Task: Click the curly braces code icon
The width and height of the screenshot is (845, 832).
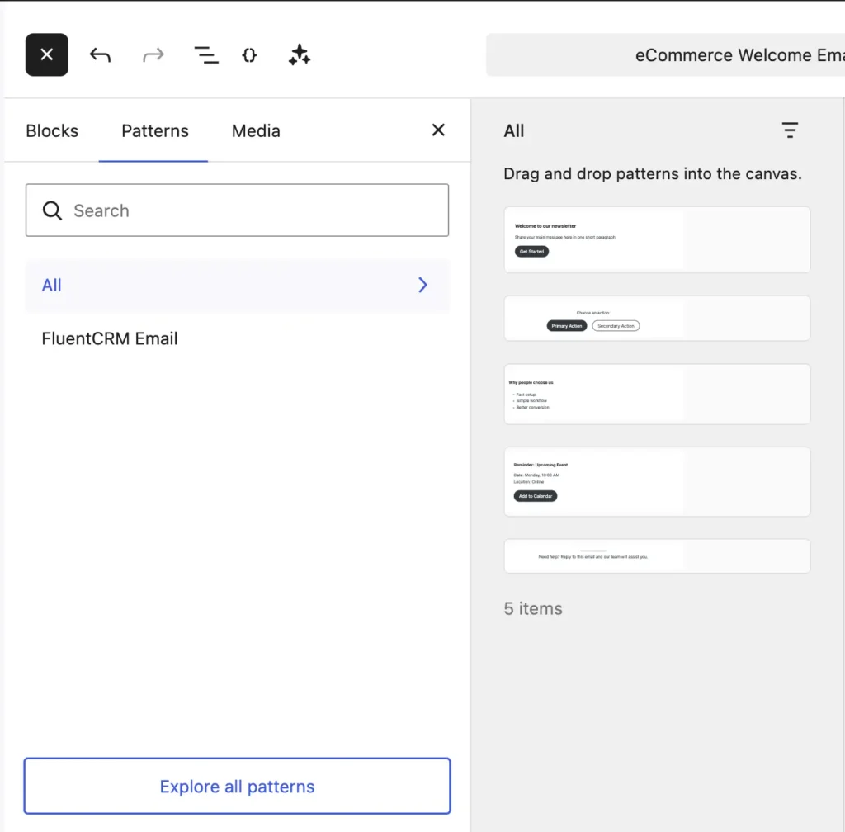Action: click(249, 55)
